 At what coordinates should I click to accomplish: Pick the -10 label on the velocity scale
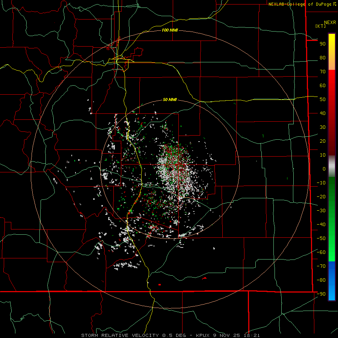[321, 183]
